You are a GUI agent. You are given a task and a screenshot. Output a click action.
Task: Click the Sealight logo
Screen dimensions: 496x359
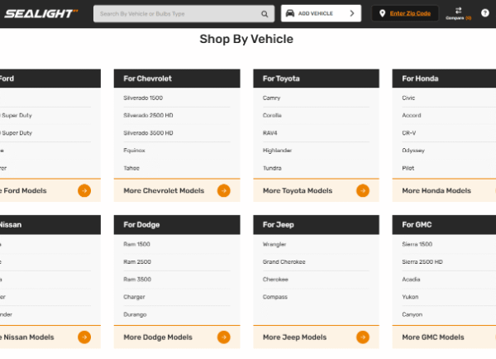[41, 13]
